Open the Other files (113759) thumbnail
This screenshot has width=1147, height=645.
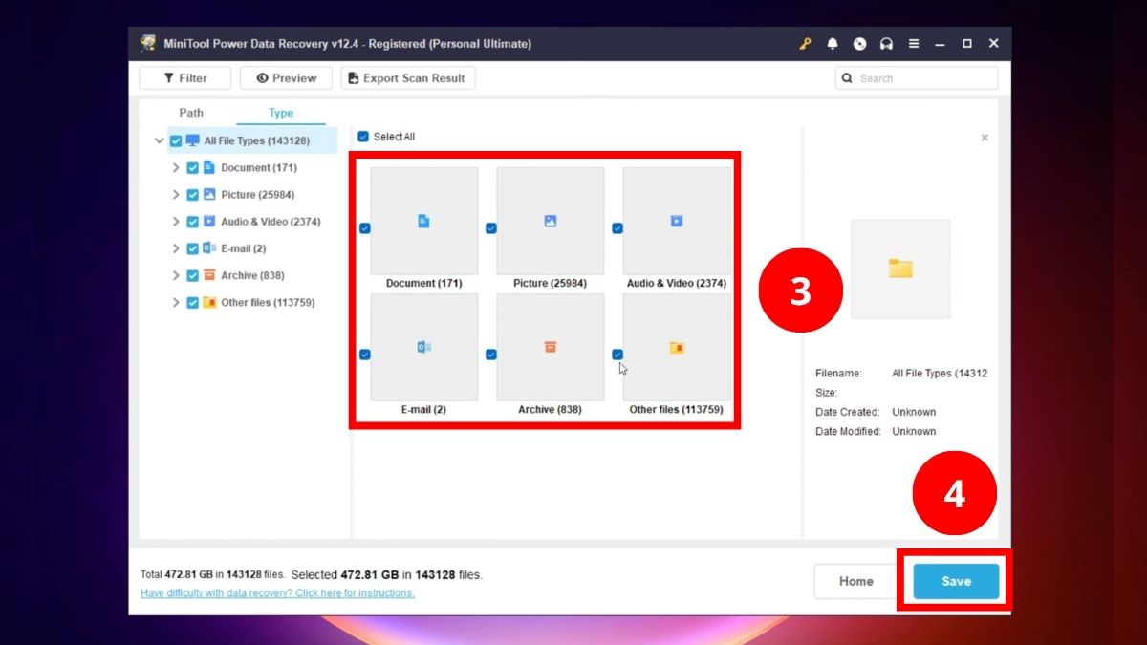(677, 348)
